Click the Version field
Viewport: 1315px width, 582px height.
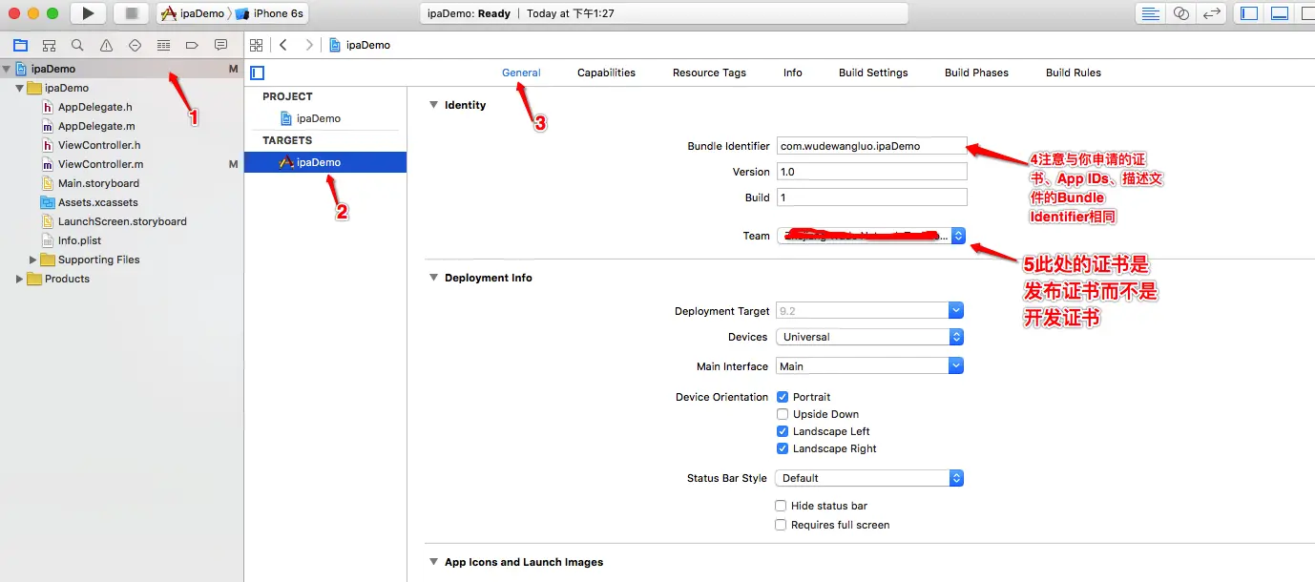(872, 172)
